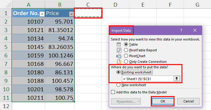
Task: Close the Import Data dialog
Action: click(195, 31)
